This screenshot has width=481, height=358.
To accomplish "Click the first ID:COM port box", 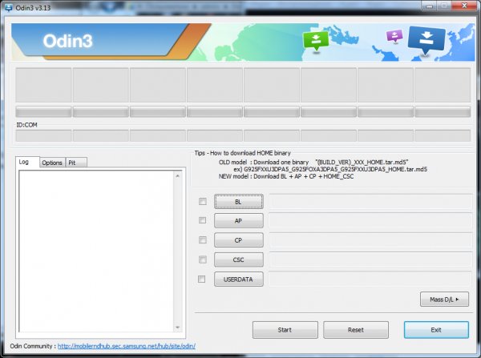I will (x=43, y=135).
